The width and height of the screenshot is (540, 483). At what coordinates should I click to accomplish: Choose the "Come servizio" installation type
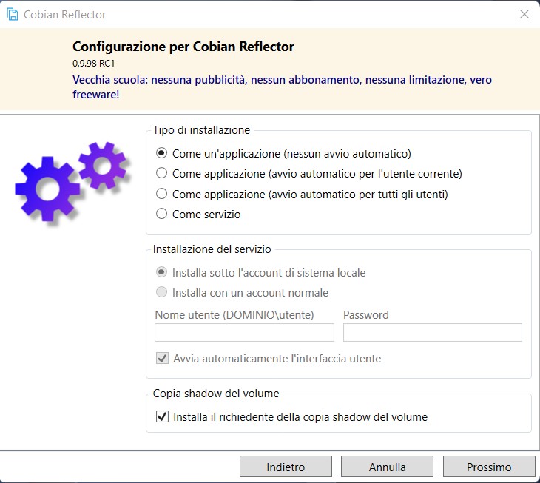click(161, 214)
